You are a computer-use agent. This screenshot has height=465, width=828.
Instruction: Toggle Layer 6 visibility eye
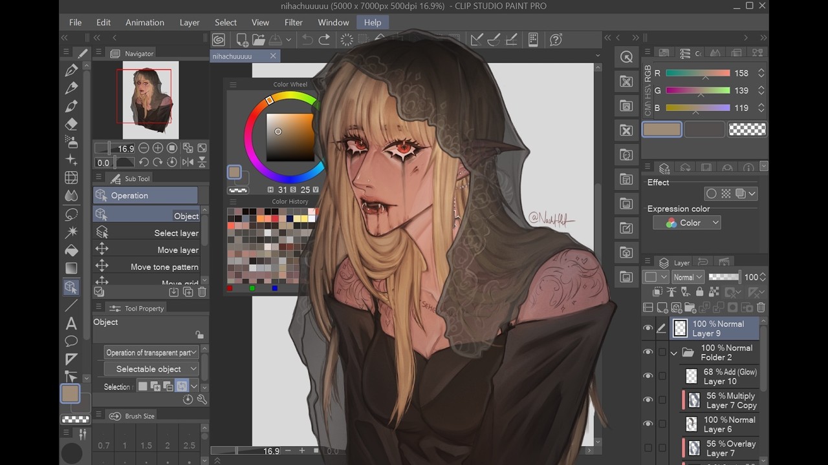point(648,424)
